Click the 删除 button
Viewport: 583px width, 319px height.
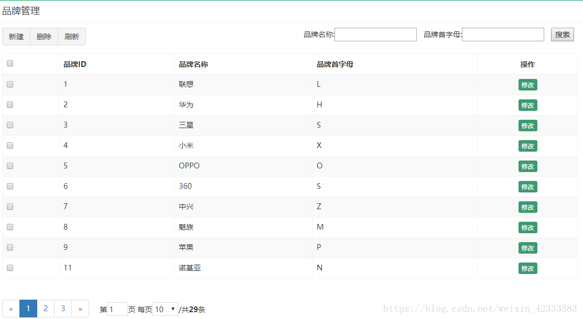(44, 37)
